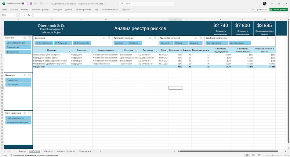The image size is (290, 157).
Task: Click the Поиск search box
Action: 146,4
